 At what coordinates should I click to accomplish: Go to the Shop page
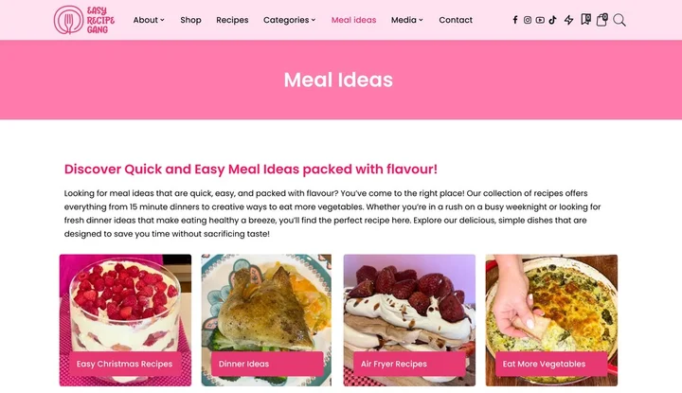coord(190,20)
